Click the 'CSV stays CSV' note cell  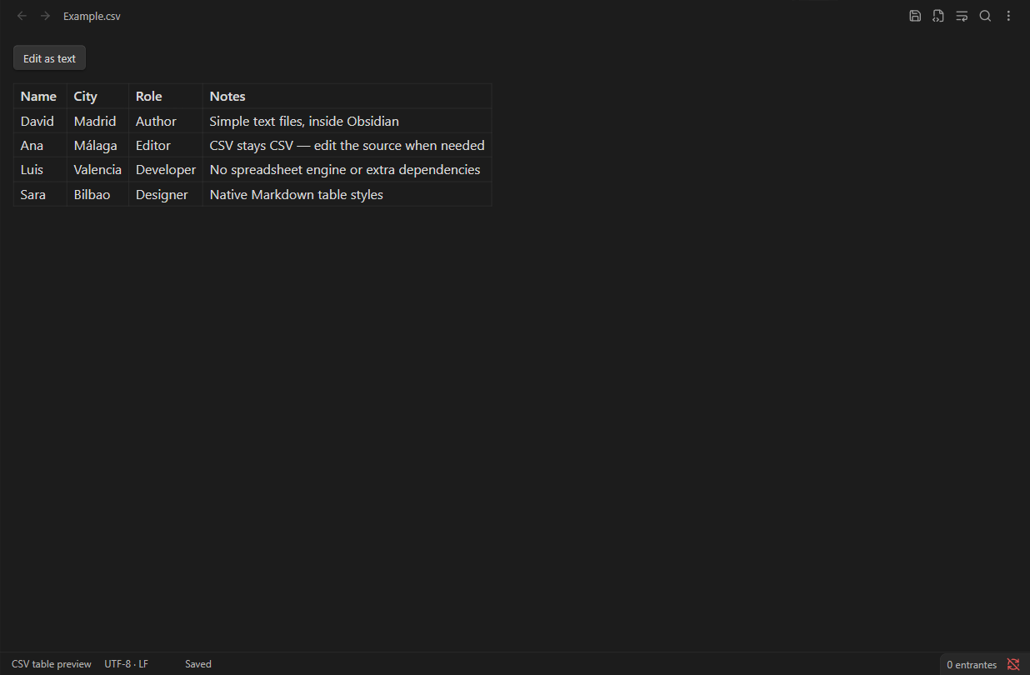pos(347,145)
